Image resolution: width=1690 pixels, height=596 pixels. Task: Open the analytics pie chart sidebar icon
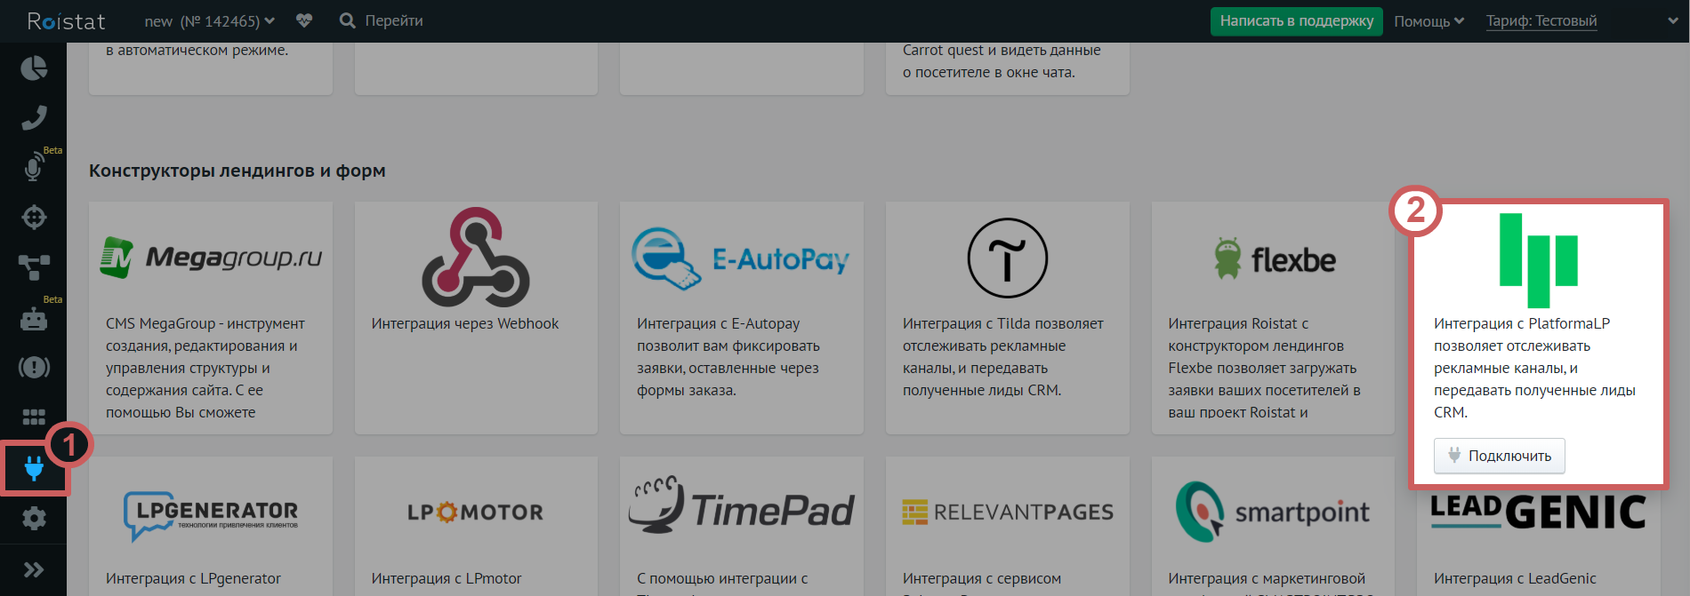tap(34, 68)
